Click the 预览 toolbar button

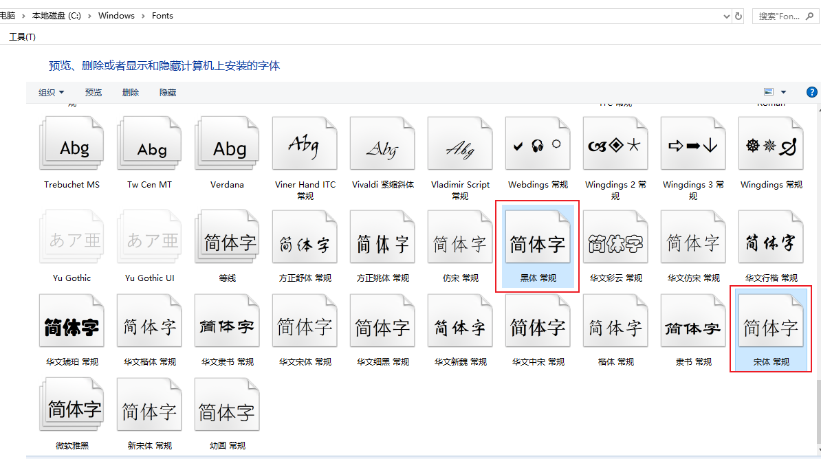94,92
